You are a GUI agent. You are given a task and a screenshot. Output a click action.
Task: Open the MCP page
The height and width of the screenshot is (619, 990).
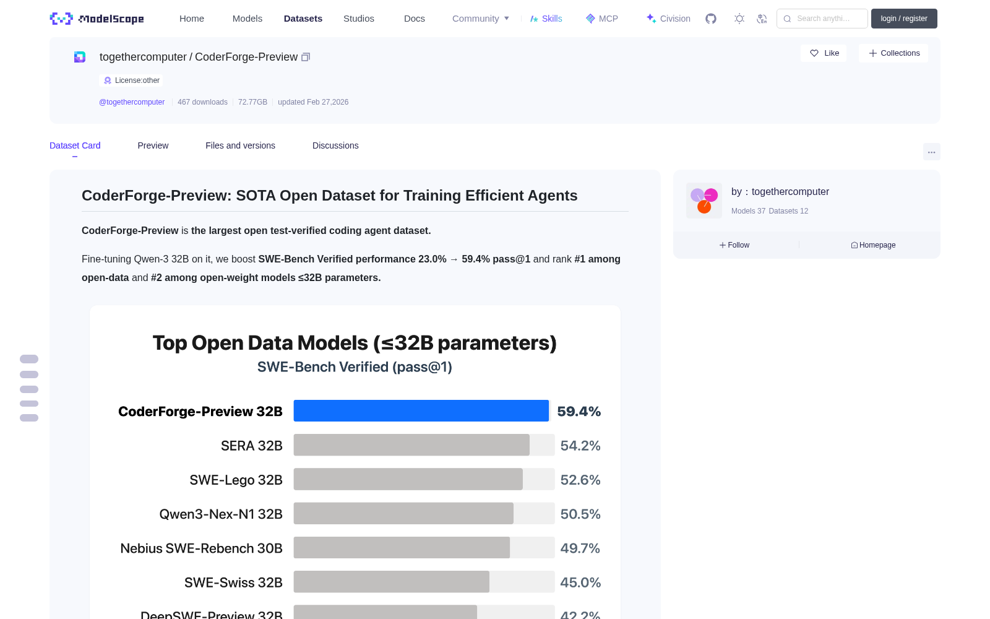pyautogui.click(x=602, y=19)
